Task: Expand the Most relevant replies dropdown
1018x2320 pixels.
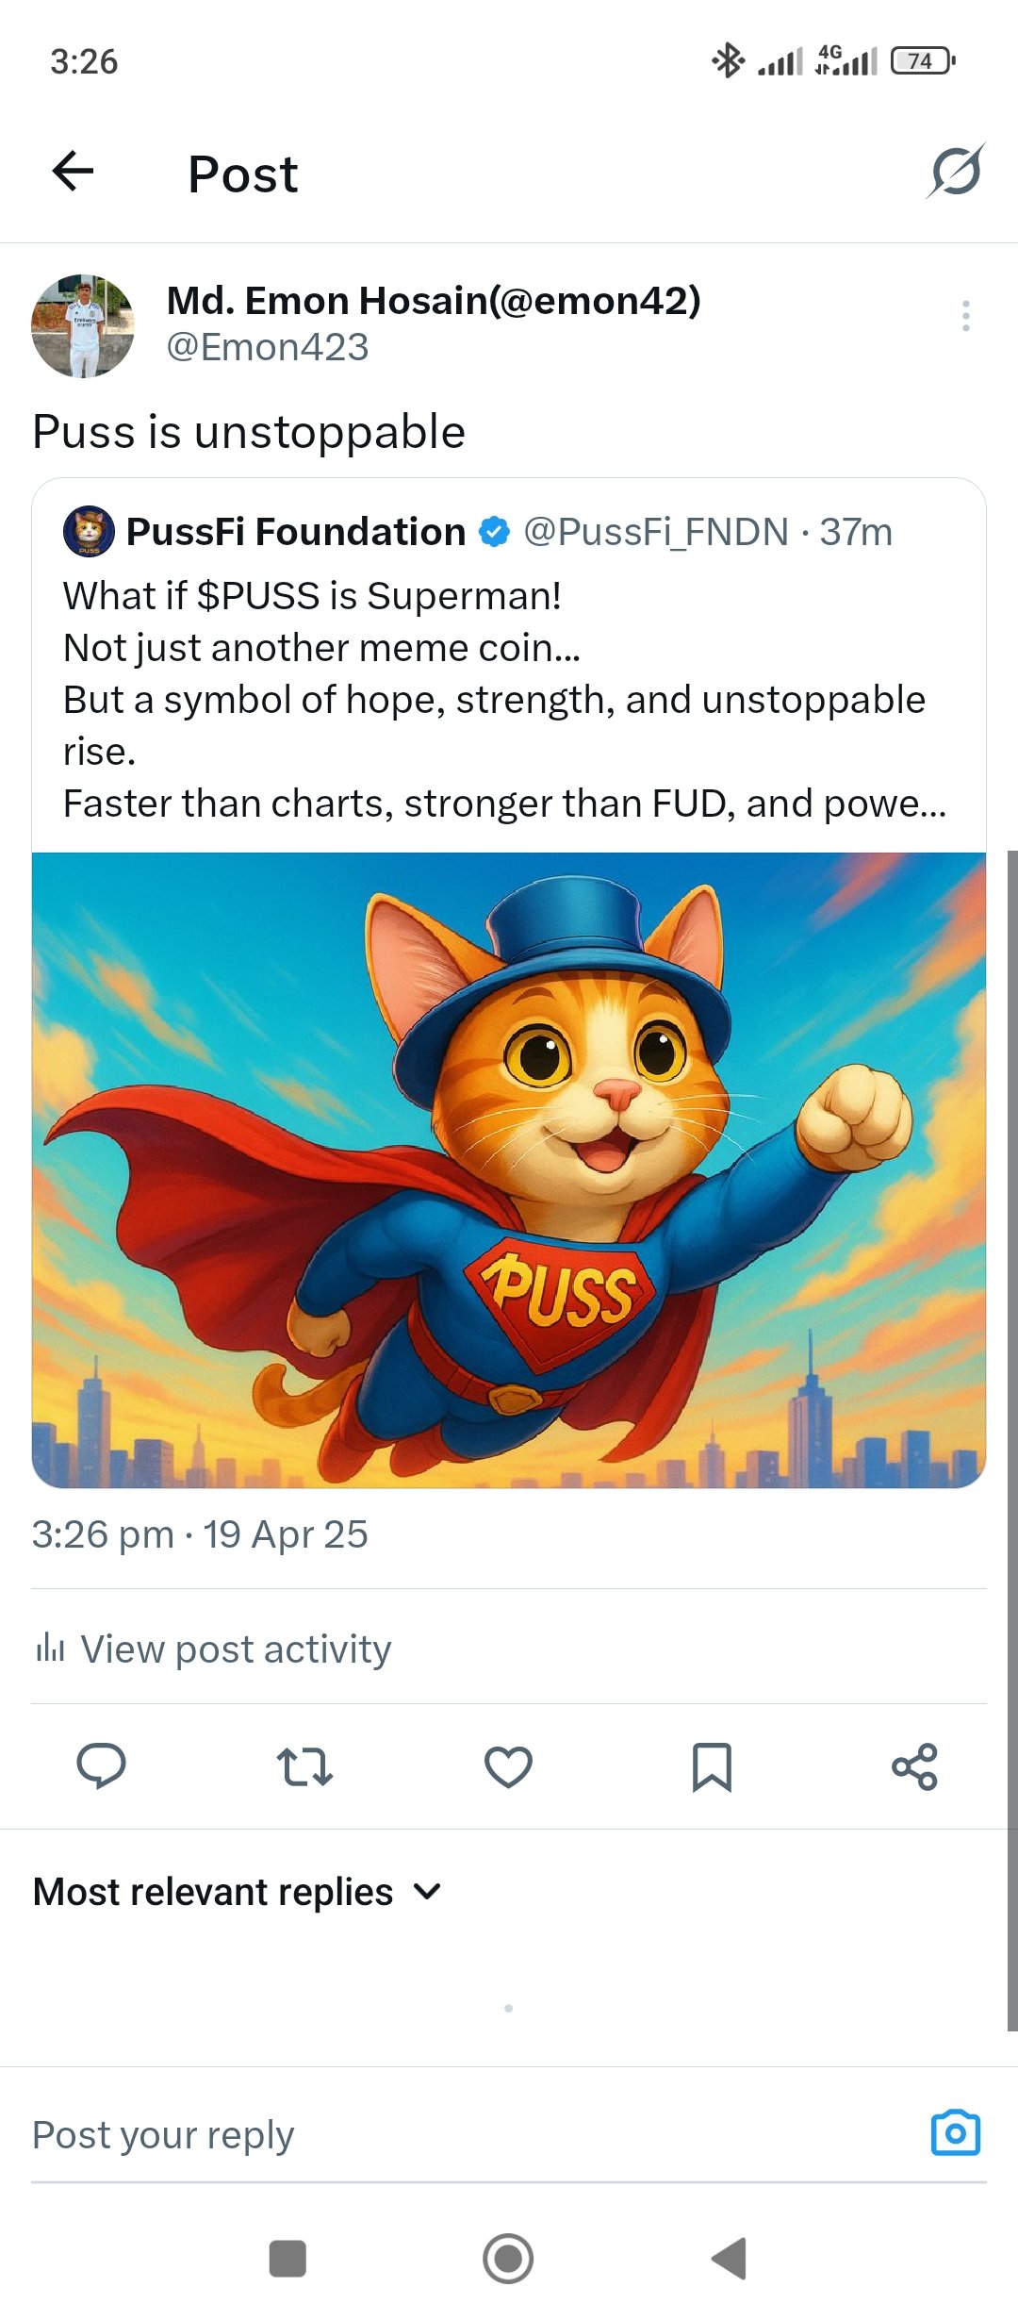Action: pos(238,1892)
